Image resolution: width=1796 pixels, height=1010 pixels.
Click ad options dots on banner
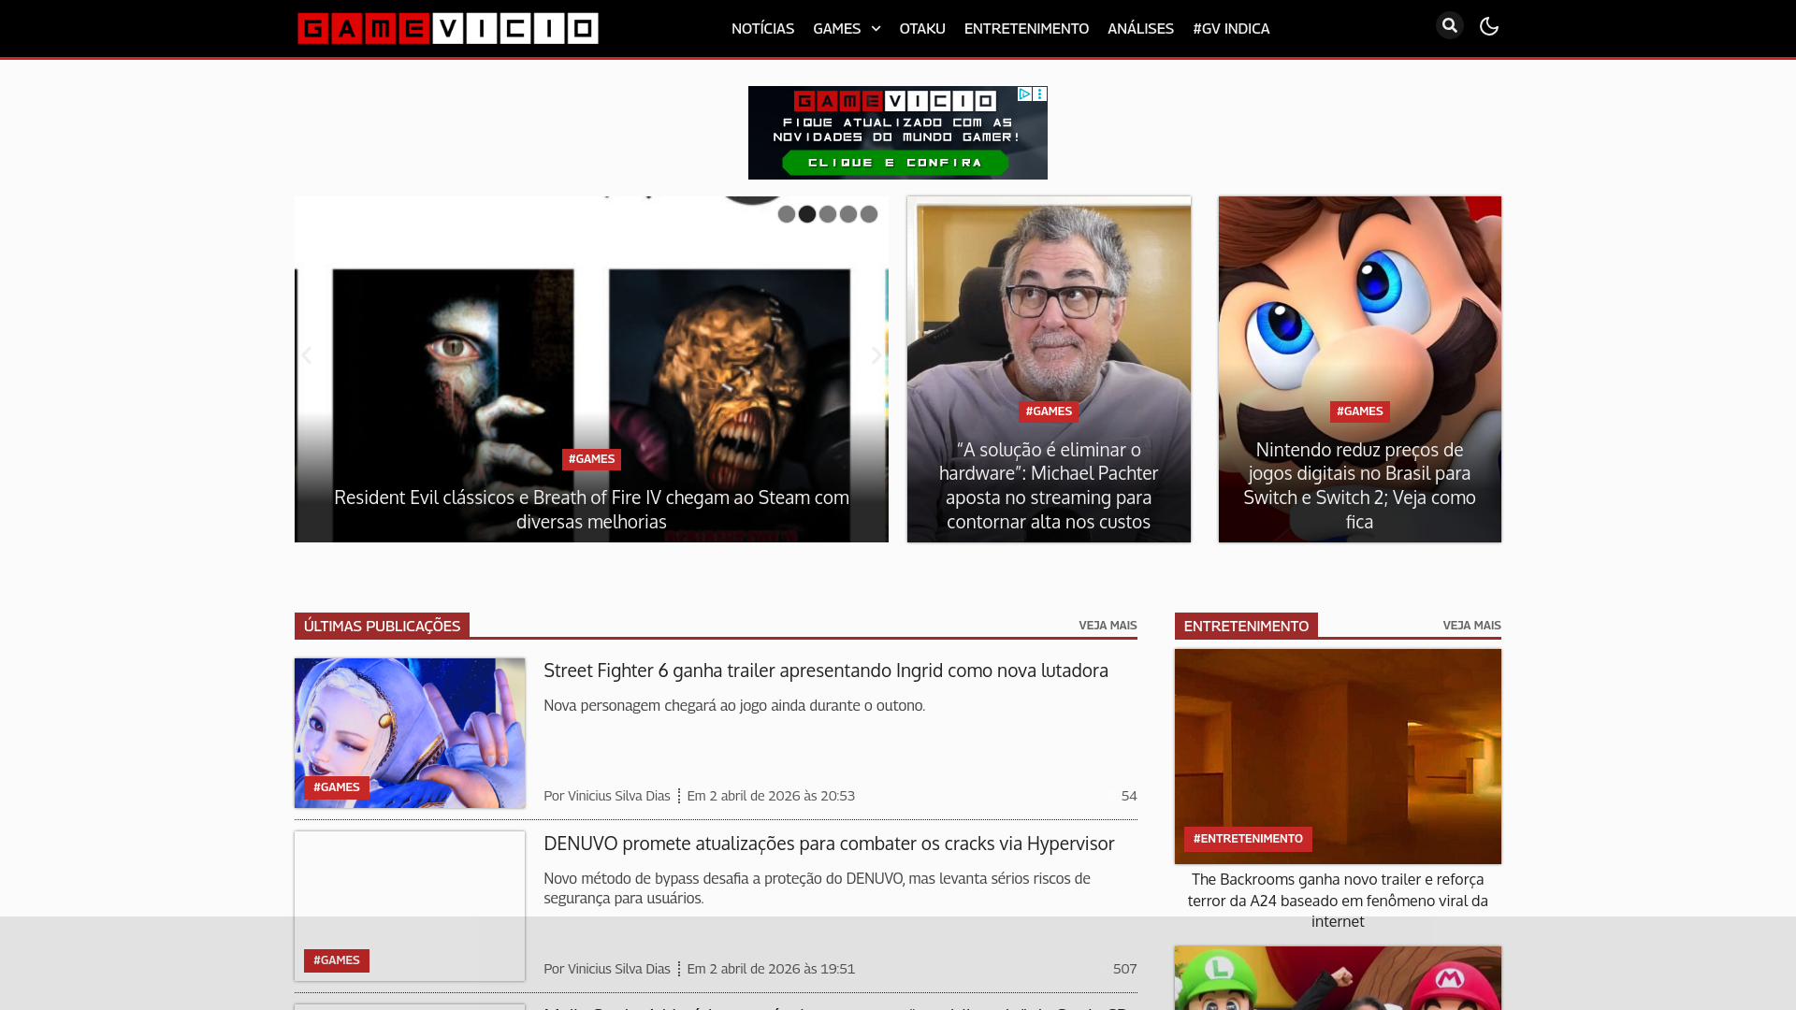point(1040,94)
